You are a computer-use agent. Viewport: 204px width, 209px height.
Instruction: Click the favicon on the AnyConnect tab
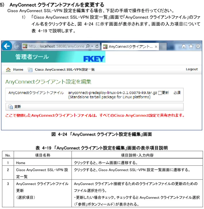[x=105, y=47]
